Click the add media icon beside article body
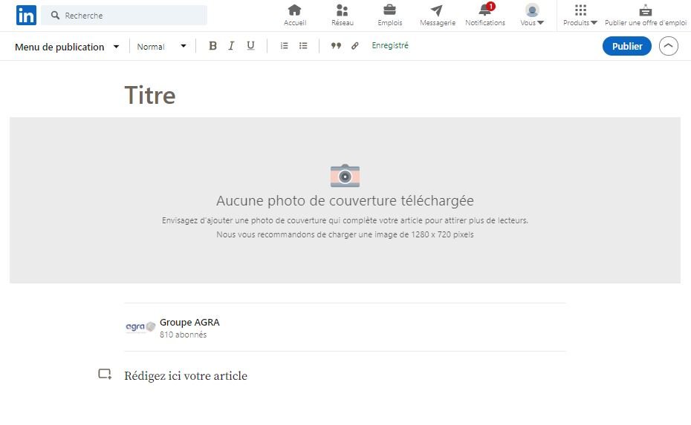Image resolution: width=691 pixels, height=425 pixels. pyautogui.click(x=105, y=375)
